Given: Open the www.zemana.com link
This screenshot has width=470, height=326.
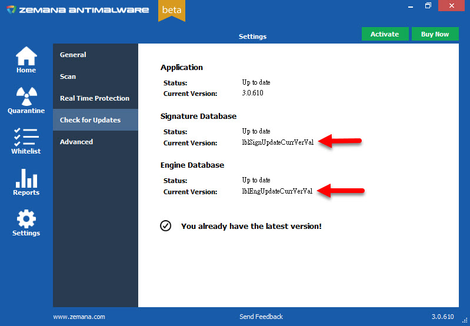Looking at the screenshot, I should click(x=79, y=317).
